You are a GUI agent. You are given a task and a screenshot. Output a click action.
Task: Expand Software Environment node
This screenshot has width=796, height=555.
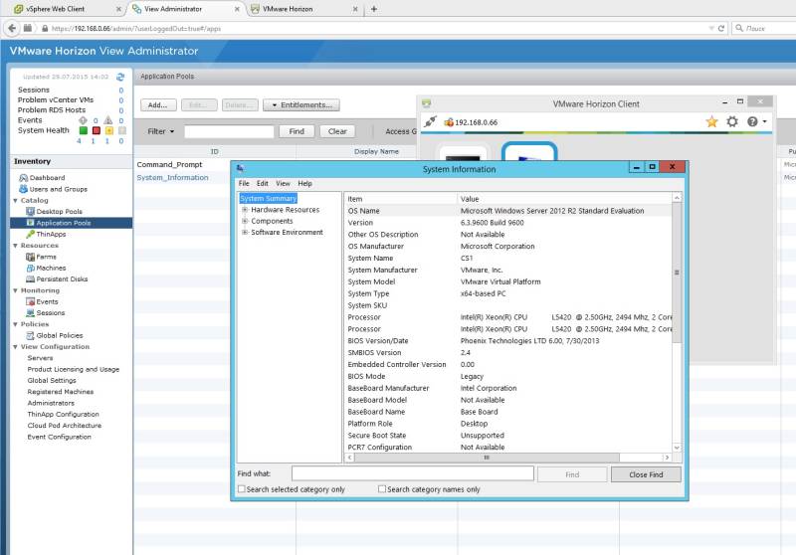[x=245, y=233]
